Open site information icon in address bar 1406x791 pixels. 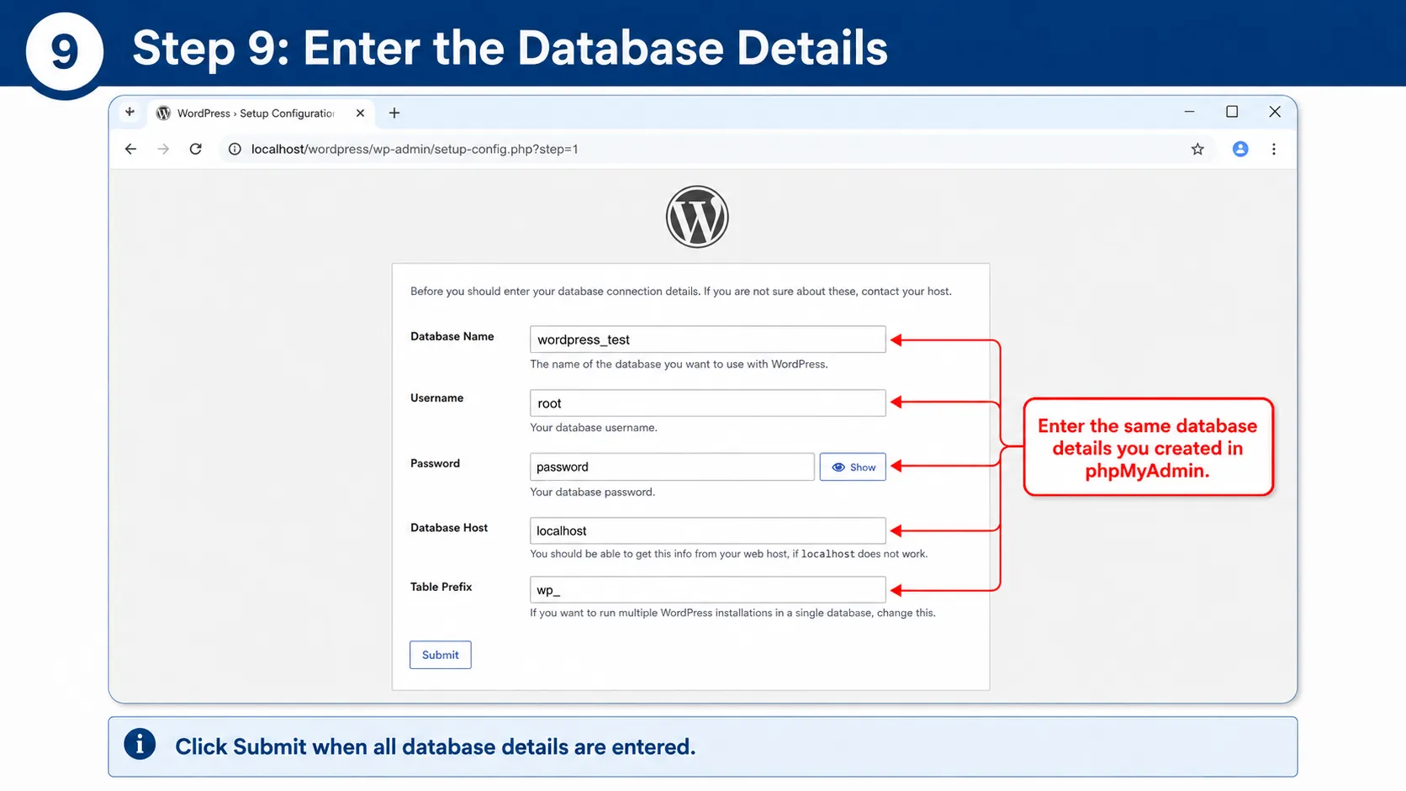(235, 149)
